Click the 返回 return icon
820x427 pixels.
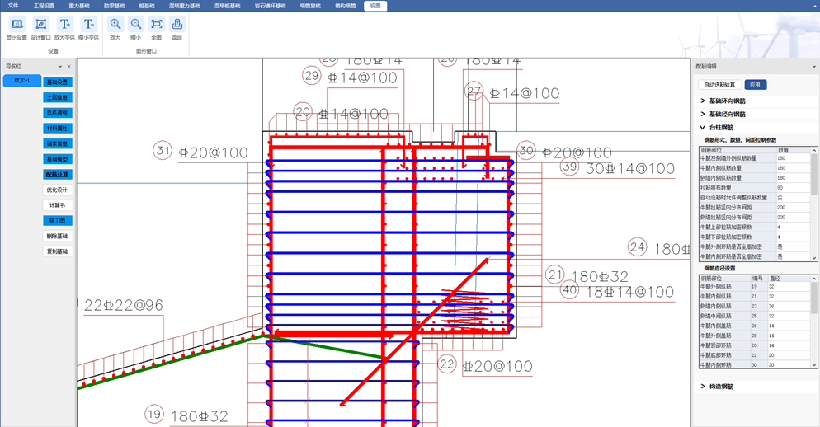click(177, 25)
